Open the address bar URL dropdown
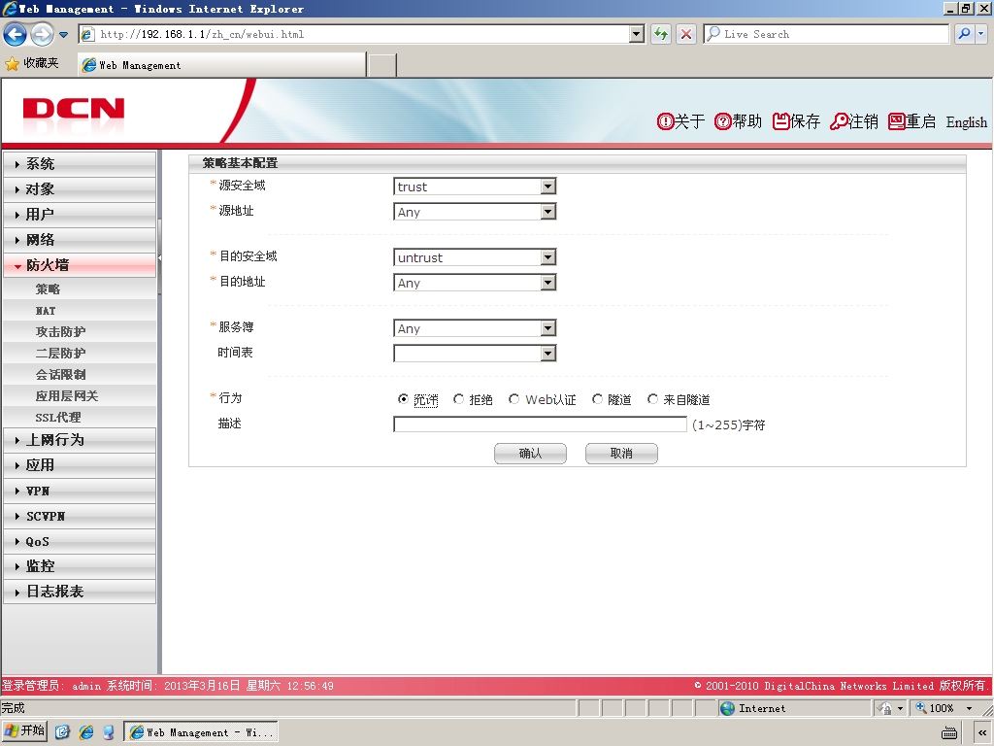 [637, 34]
